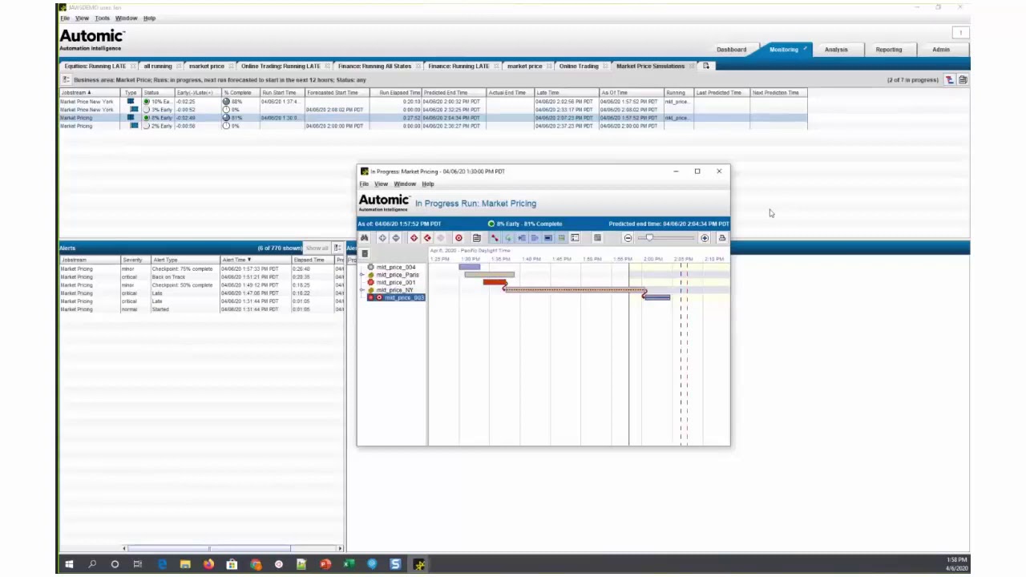Click the alerts panel options icon
Image resolution: width=1026 pixels, height=577 pixels.
[x=337, y=248]
